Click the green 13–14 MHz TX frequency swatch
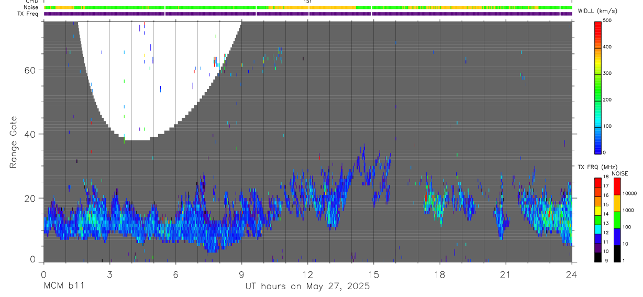This screenshot has width=643, height=297. [598, 220]
